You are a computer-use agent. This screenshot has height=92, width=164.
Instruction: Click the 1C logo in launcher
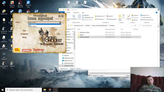(17, 50)
